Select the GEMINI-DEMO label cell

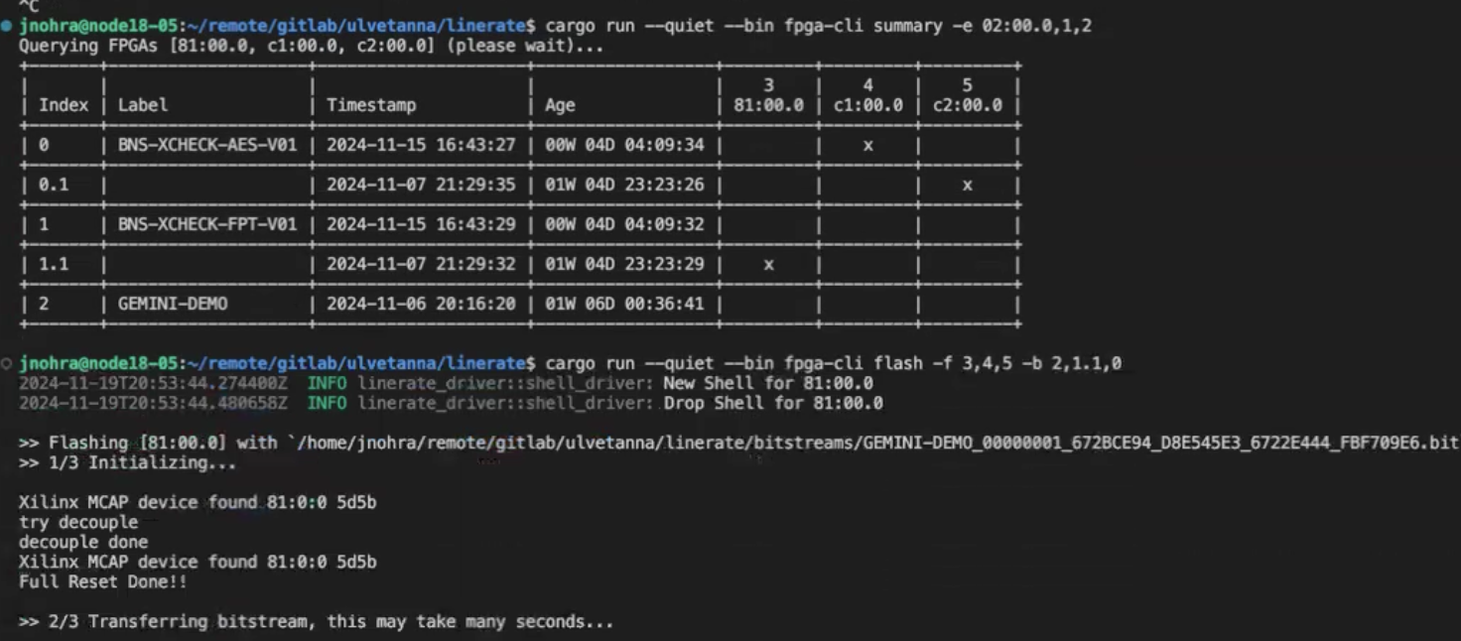click(x=173, y=304)
